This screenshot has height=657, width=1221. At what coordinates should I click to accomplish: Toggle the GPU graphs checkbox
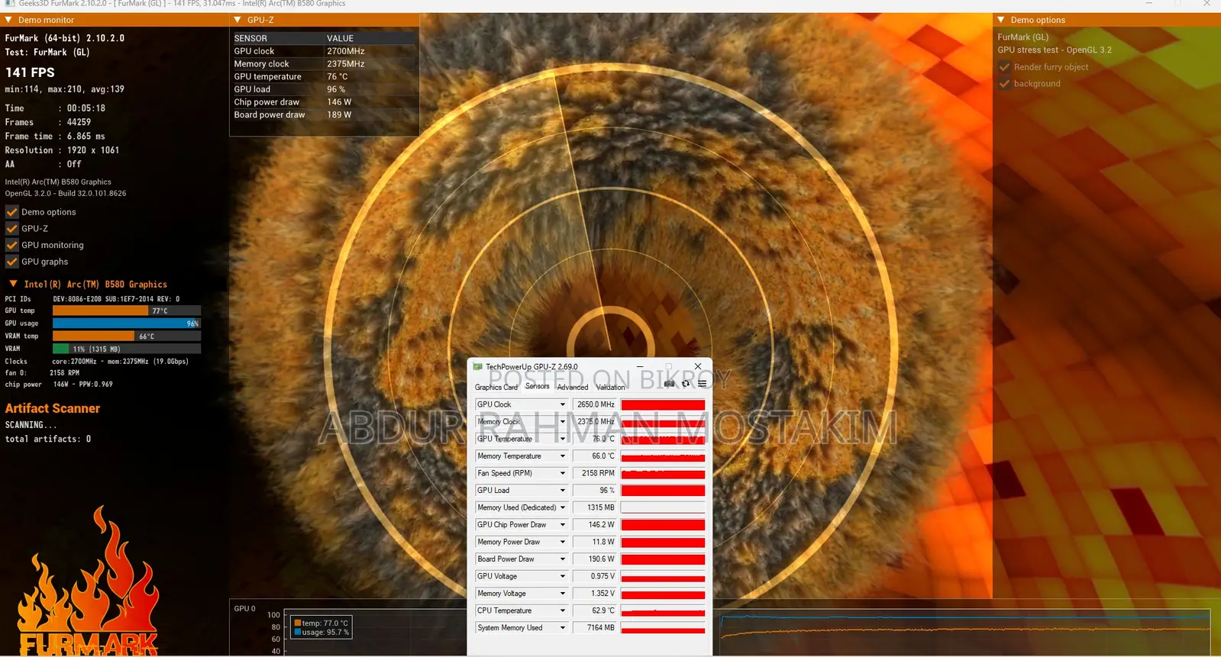(x=11, y=262)
